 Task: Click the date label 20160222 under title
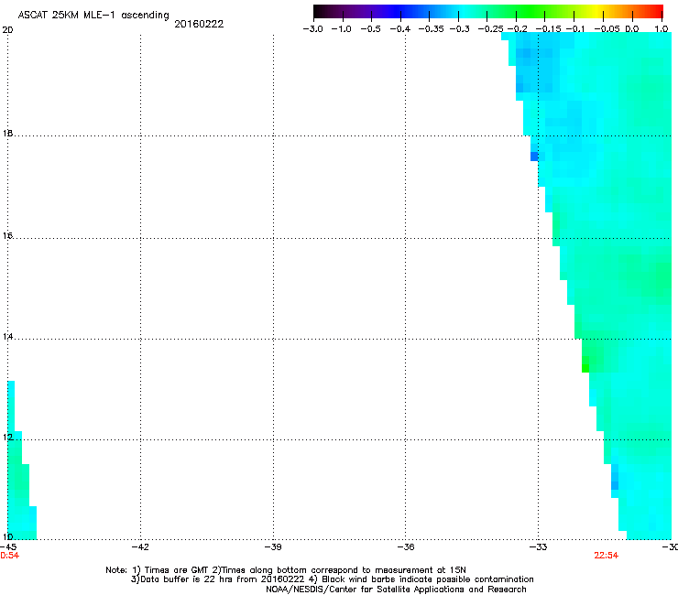pyautogui.click(x=199, y=24)
